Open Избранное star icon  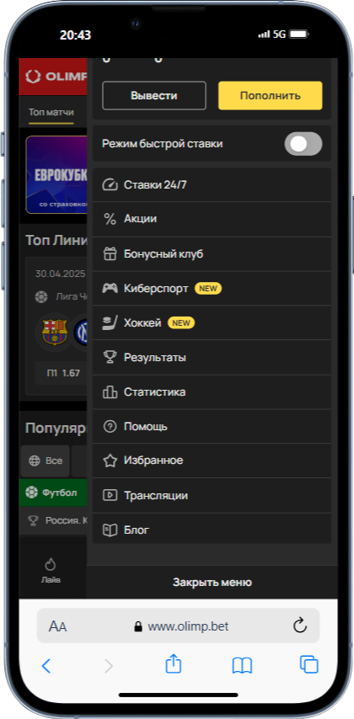click(110, 461)
